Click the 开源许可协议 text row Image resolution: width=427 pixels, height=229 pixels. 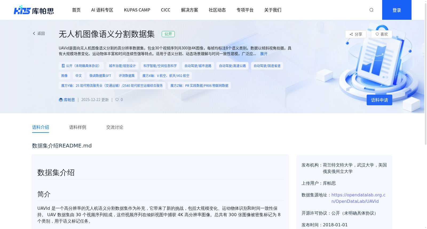tap(340, 213)
